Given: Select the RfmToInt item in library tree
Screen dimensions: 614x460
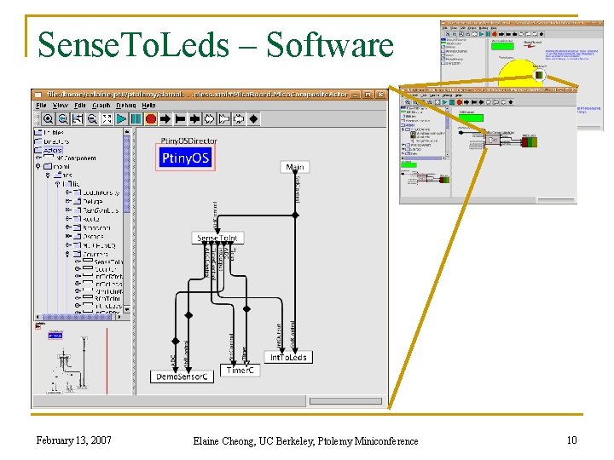Looking at the screenshot, I should pos(102,298).
